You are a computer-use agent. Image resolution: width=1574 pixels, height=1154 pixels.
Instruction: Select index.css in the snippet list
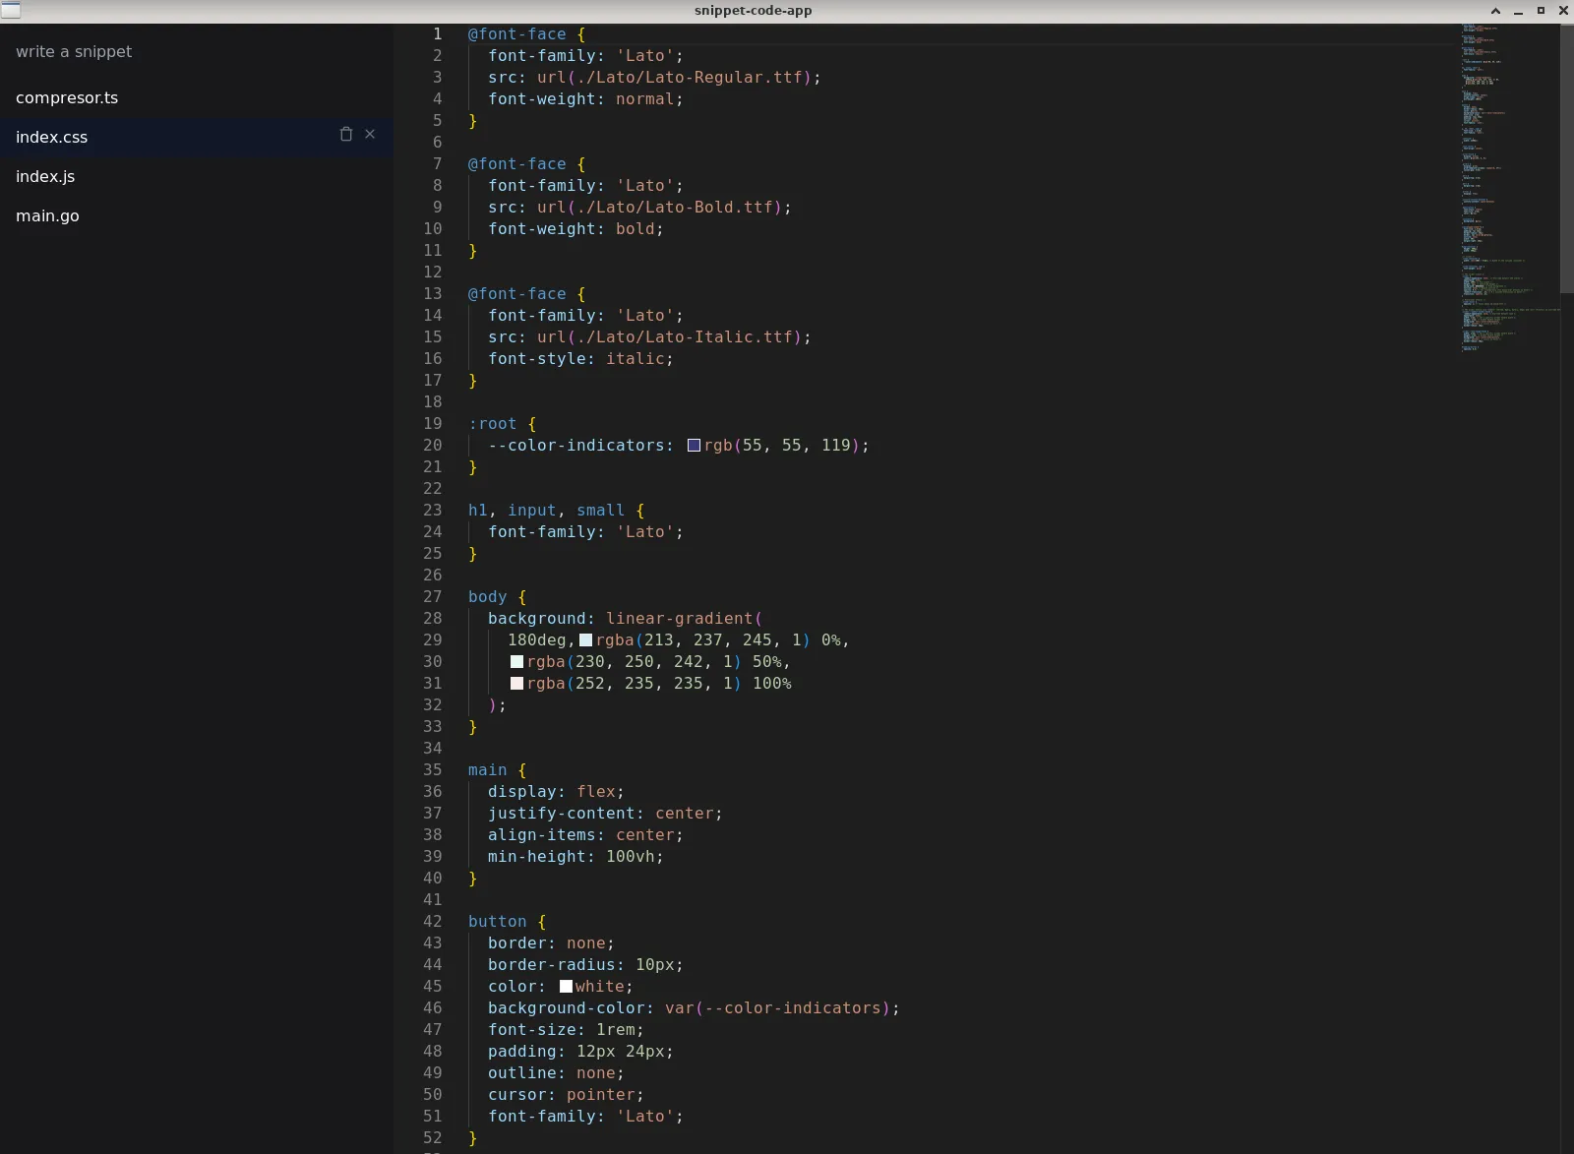197,137
